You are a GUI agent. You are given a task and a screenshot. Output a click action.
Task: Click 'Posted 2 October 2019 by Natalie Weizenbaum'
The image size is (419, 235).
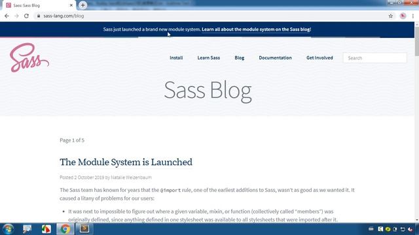tap(105, 178)
